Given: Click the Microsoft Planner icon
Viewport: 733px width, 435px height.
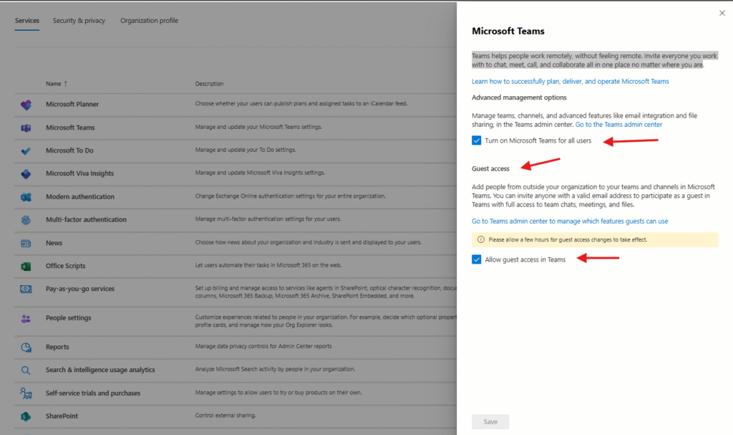Looking at the screenshot, I should 26,105.
